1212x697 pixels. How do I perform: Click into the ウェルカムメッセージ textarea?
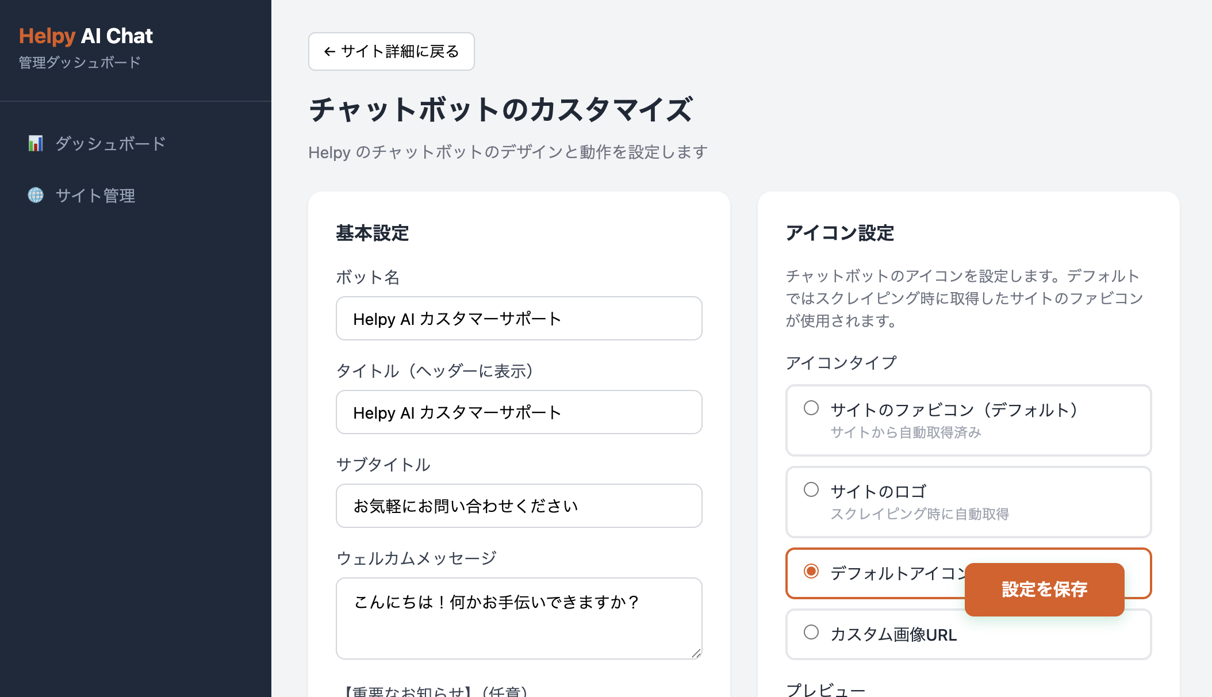coord(519,619)
